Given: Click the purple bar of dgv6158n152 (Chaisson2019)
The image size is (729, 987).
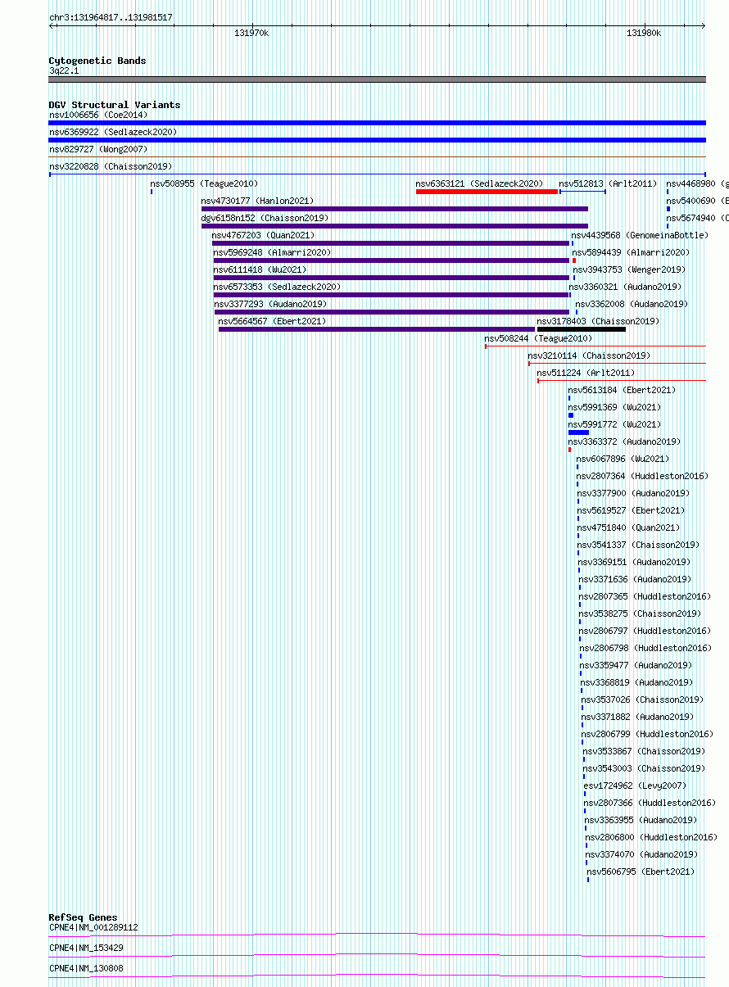Looking at the screenshot, I should point(395,226).
